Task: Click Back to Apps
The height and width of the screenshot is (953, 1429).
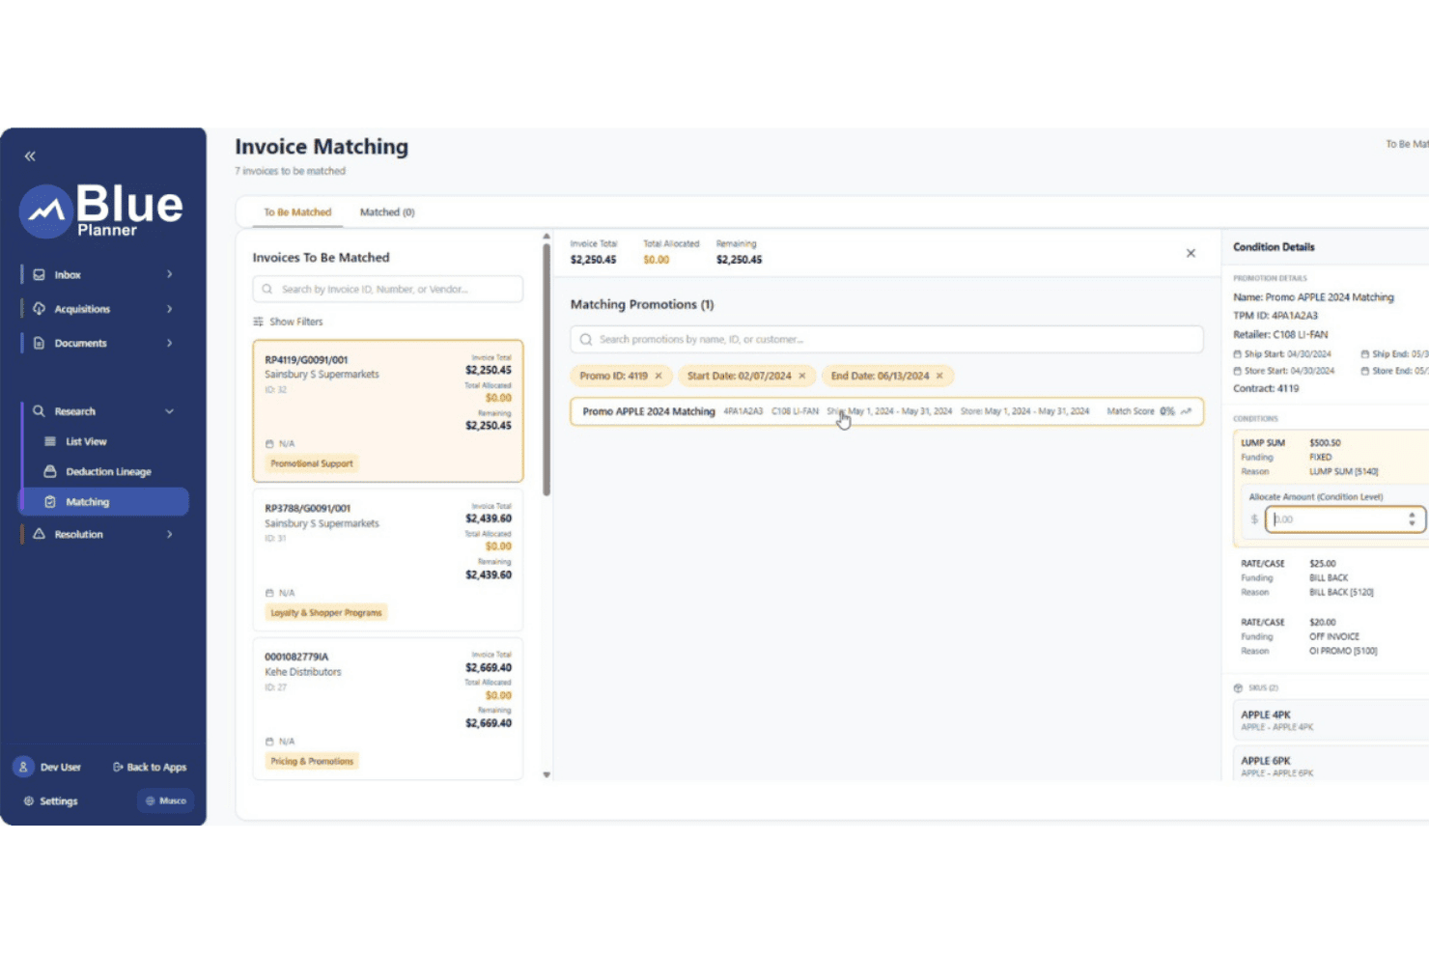Action: point(150,768)
